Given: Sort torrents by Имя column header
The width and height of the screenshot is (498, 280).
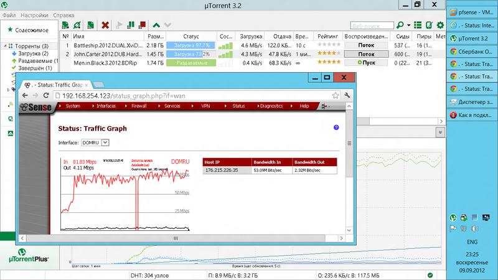Looking at the screenshot, I should pyautogui.click(x=107, y=36).
